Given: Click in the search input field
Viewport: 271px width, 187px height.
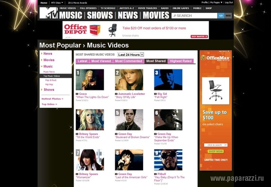Looking at the screenshot, I should [194, 16].
